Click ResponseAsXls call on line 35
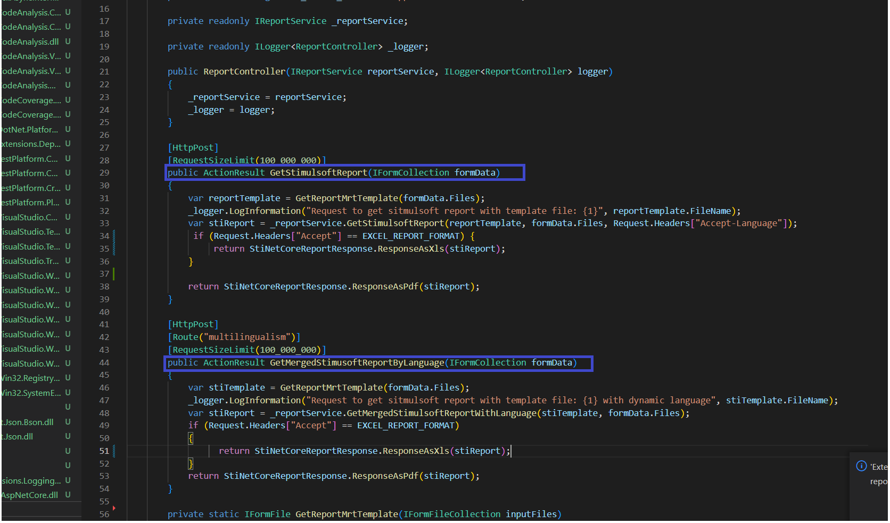The height and width of the screenshot is (523, 890). tap(411, 249)
